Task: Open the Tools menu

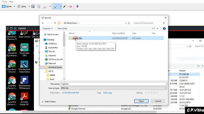Action: (4, 2)
